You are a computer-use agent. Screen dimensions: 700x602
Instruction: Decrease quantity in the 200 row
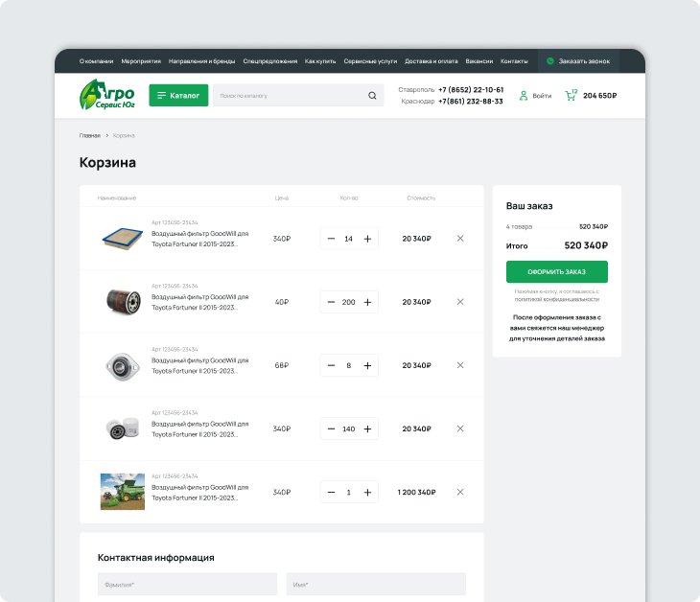point(331,302)
